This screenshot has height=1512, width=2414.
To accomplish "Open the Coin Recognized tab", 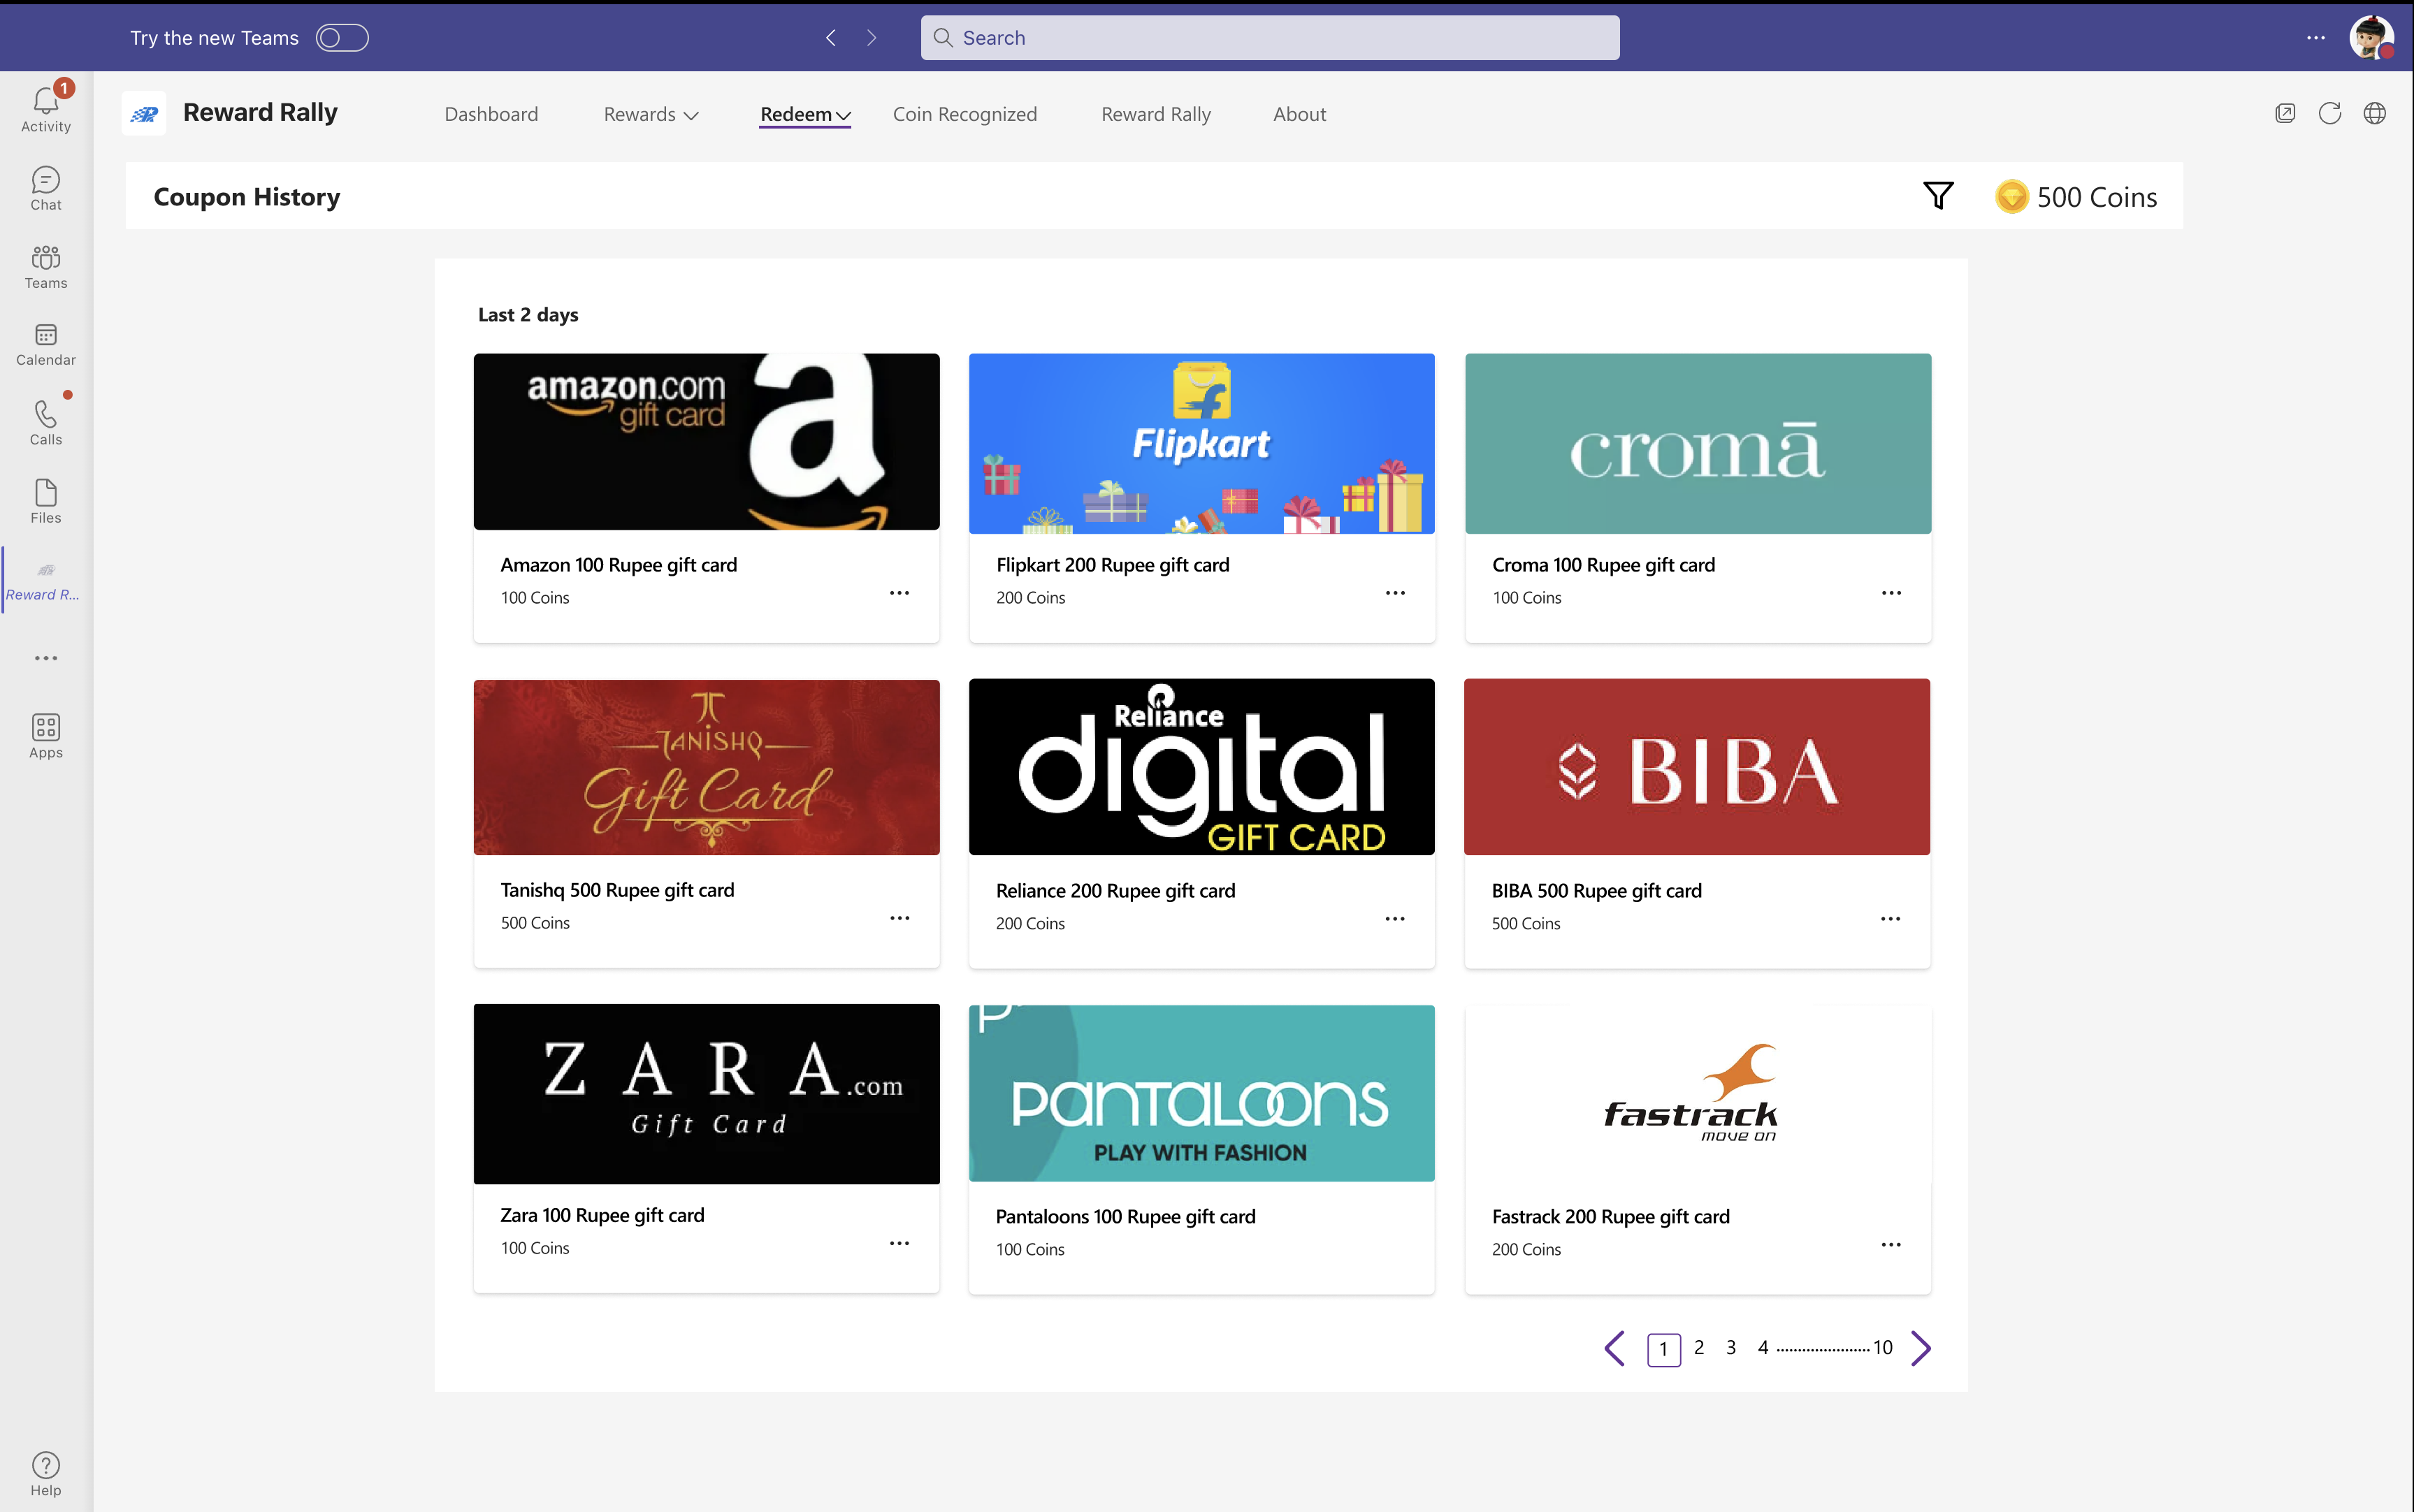I will pos(964,114).
